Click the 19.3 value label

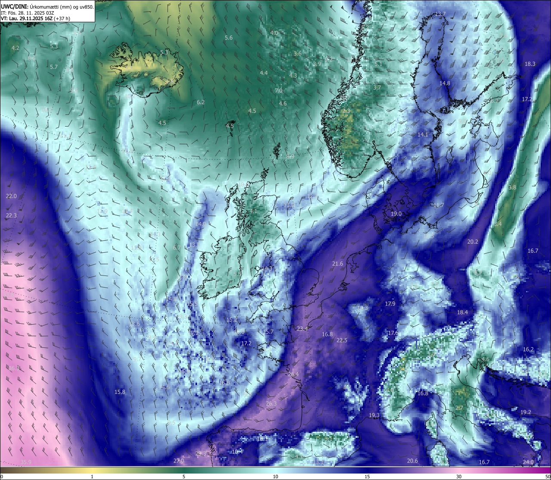click(374, 415)
